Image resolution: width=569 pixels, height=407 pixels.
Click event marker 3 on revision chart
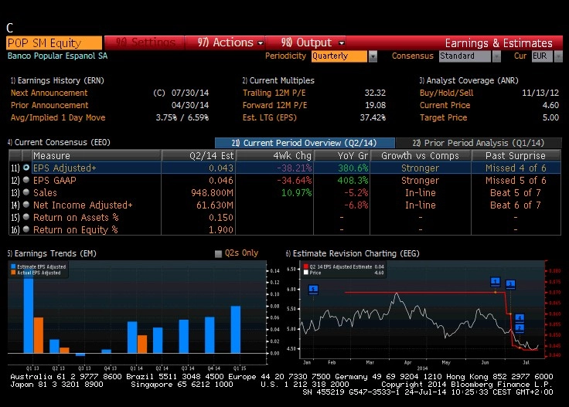(x=510, y=283)
